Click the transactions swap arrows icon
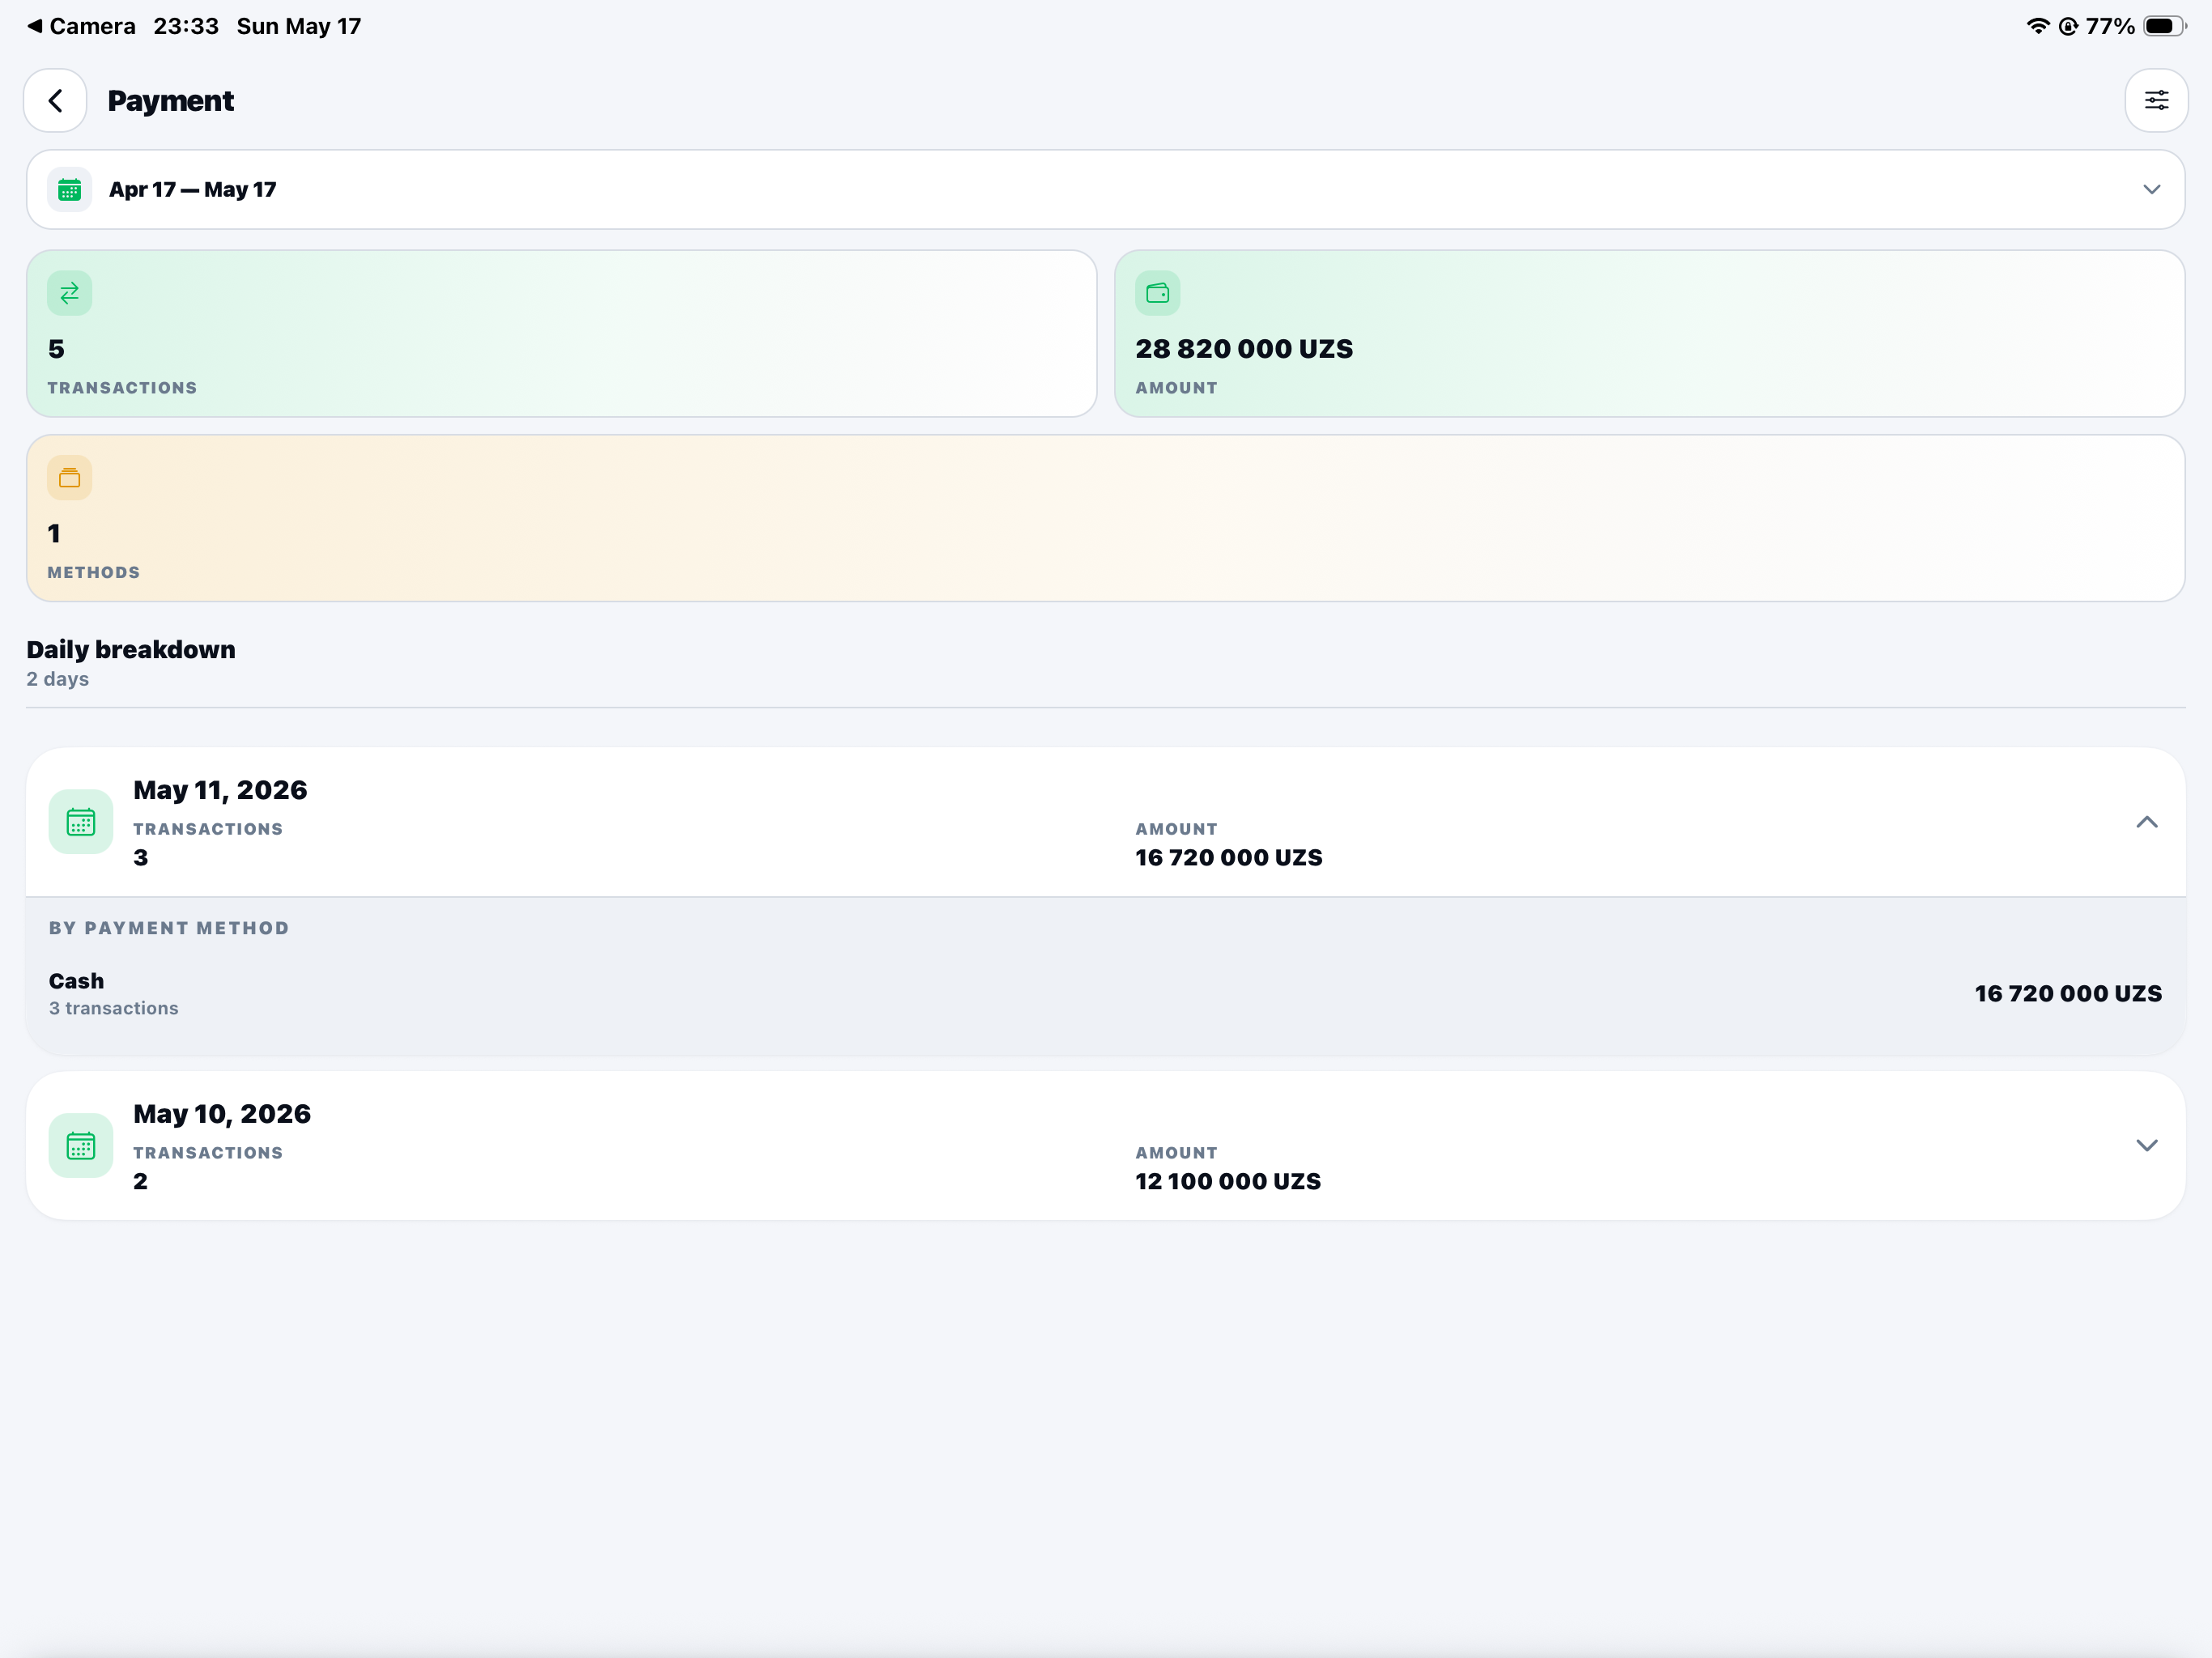 pyautogui.click(x=69, y=293)
